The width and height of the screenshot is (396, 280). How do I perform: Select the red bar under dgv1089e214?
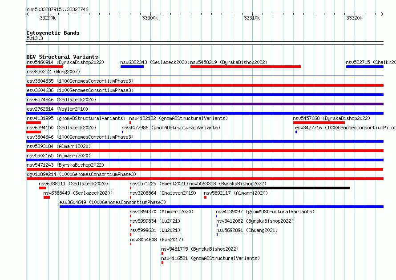[205, 179]
